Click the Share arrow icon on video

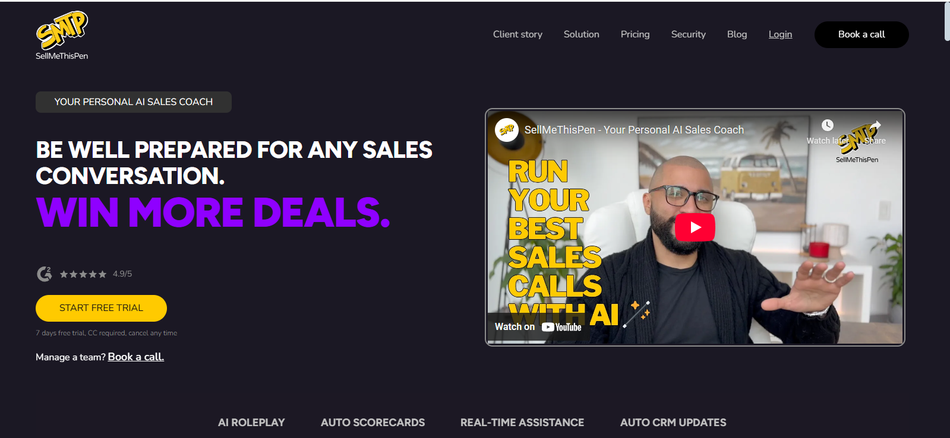875,126
